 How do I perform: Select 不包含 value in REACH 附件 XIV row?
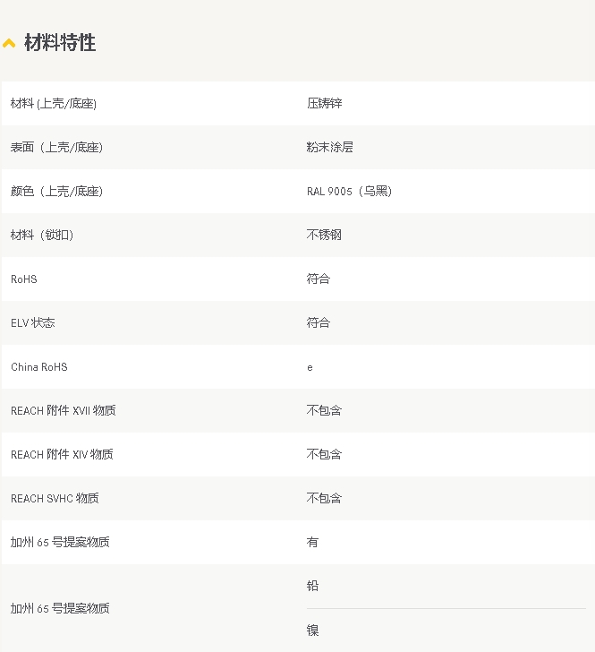324,455
